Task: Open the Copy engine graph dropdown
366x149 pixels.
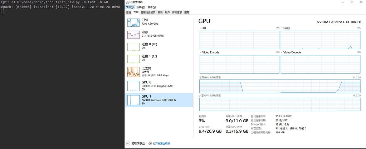Action: point(282,28)
